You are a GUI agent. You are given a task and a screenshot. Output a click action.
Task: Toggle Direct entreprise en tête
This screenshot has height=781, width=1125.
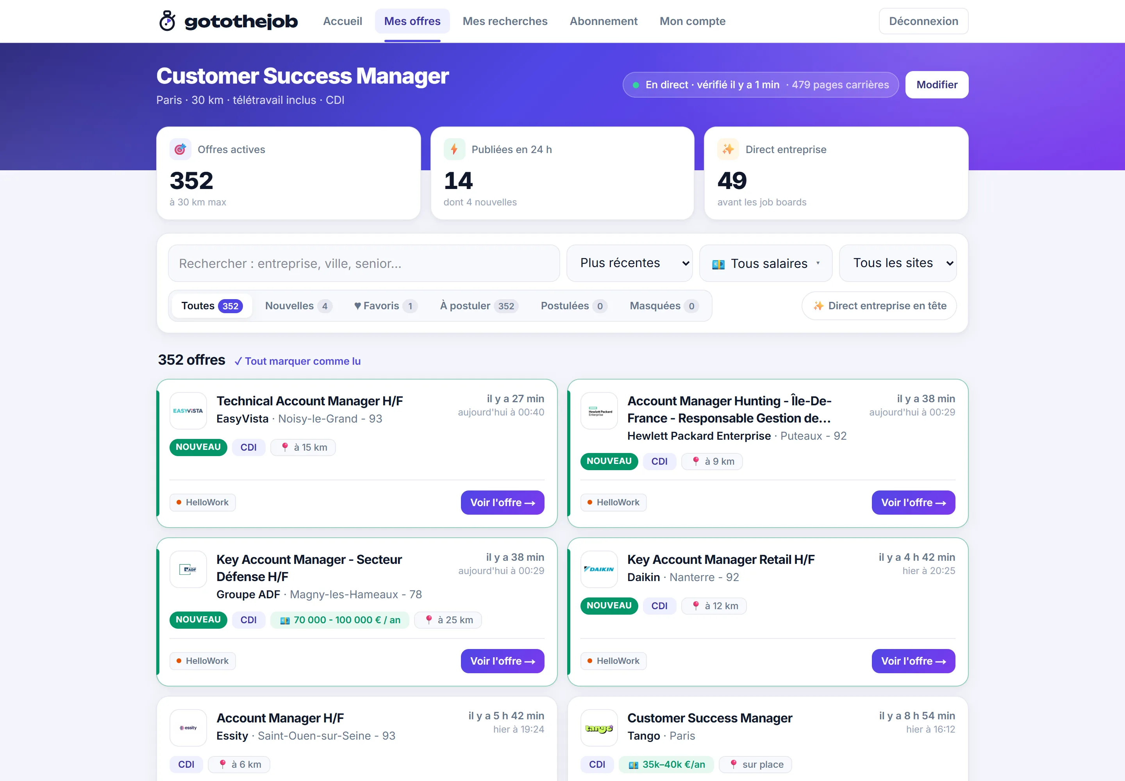(879, 306)
